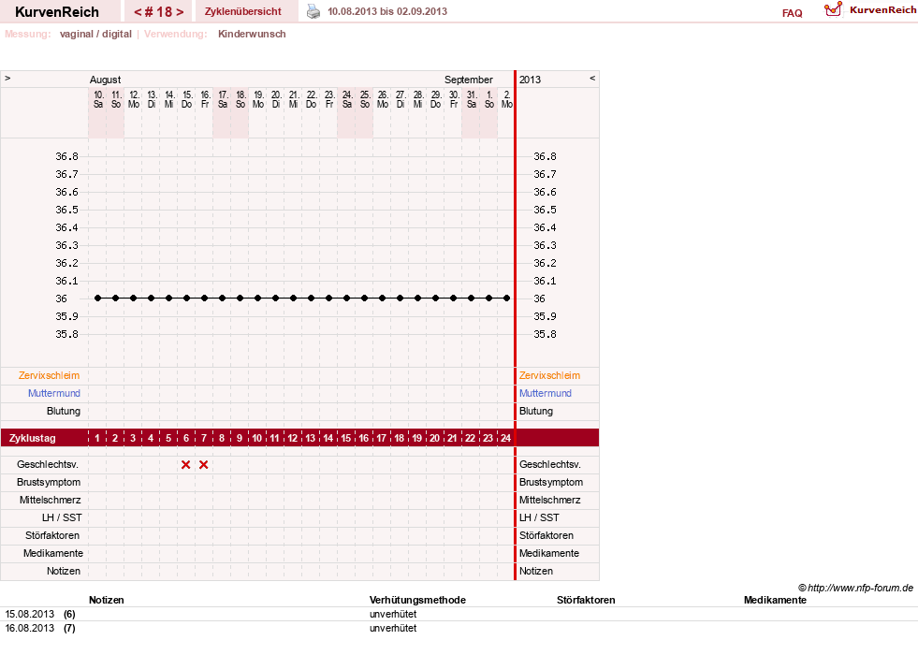Screen dimensions: 918x655
Task: Click the left Mittelschmerz row label
Action: (x=51, y=500)
